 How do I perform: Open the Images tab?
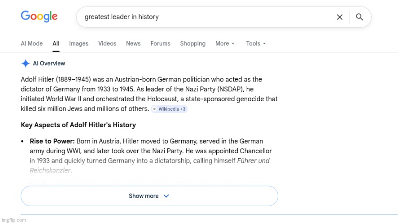pyautogui.click(x=79, y=43)
